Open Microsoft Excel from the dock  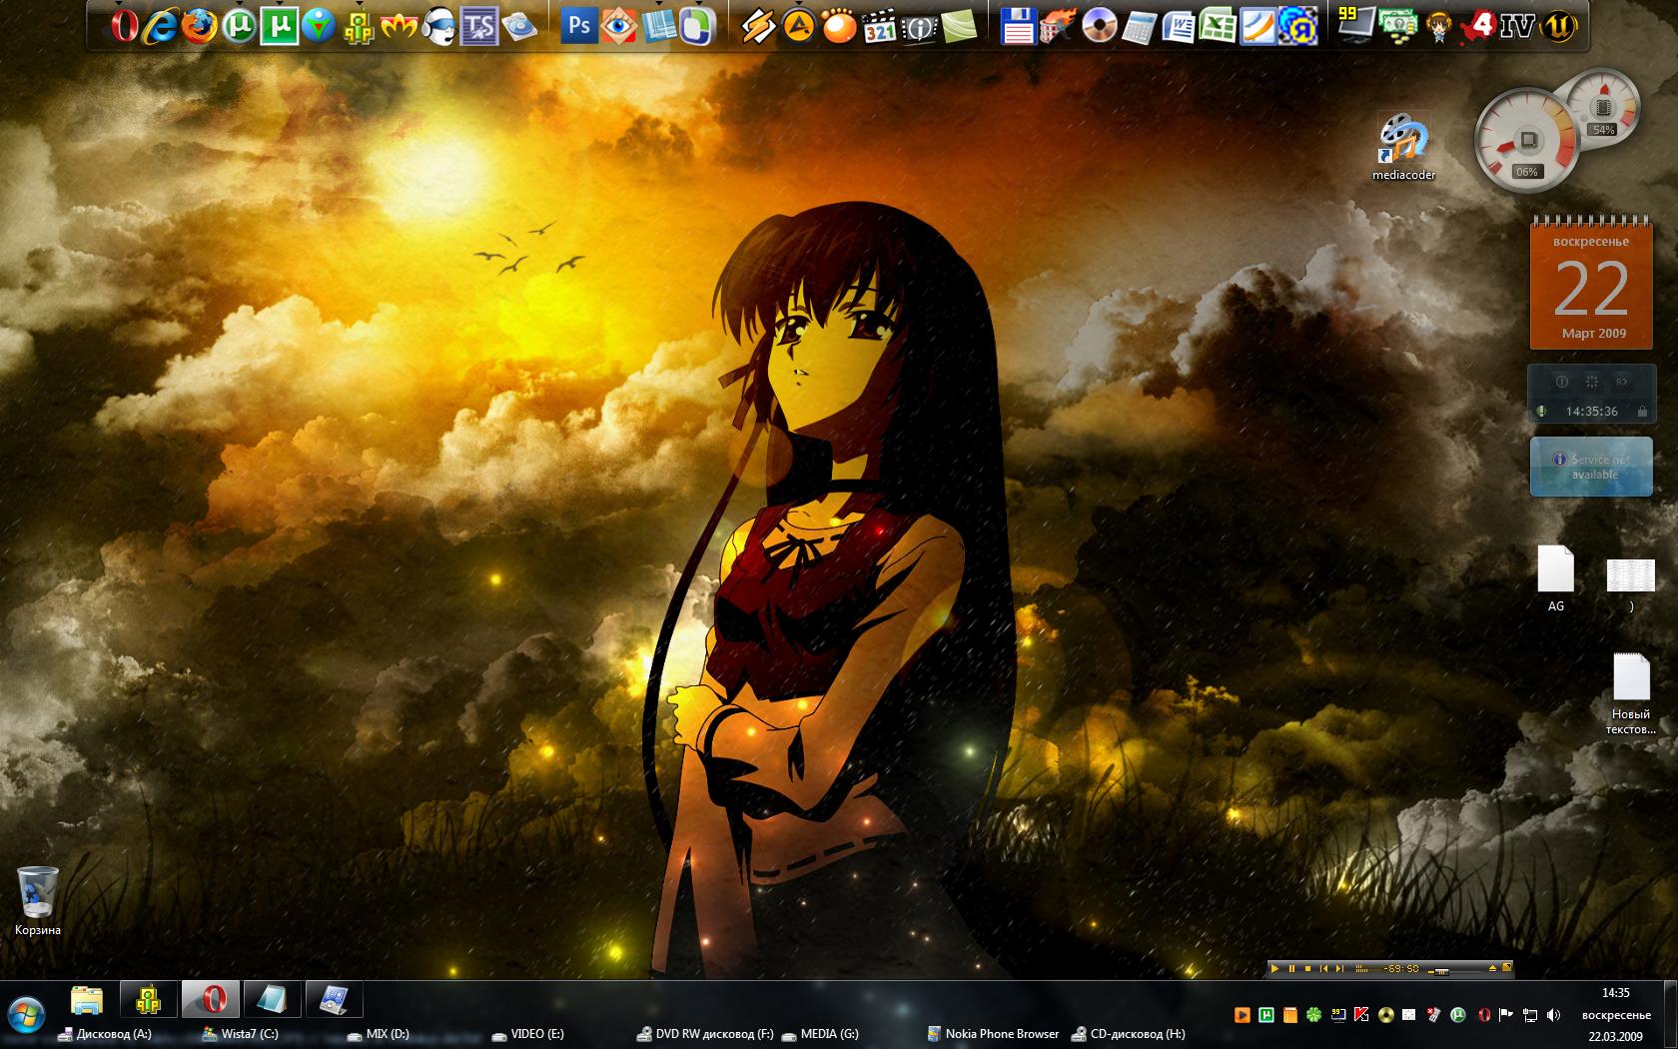(1218, 26)
